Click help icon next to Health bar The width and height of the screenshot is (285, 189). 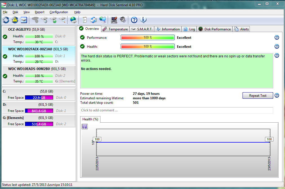pyautogui.click(x=277, y=46)
